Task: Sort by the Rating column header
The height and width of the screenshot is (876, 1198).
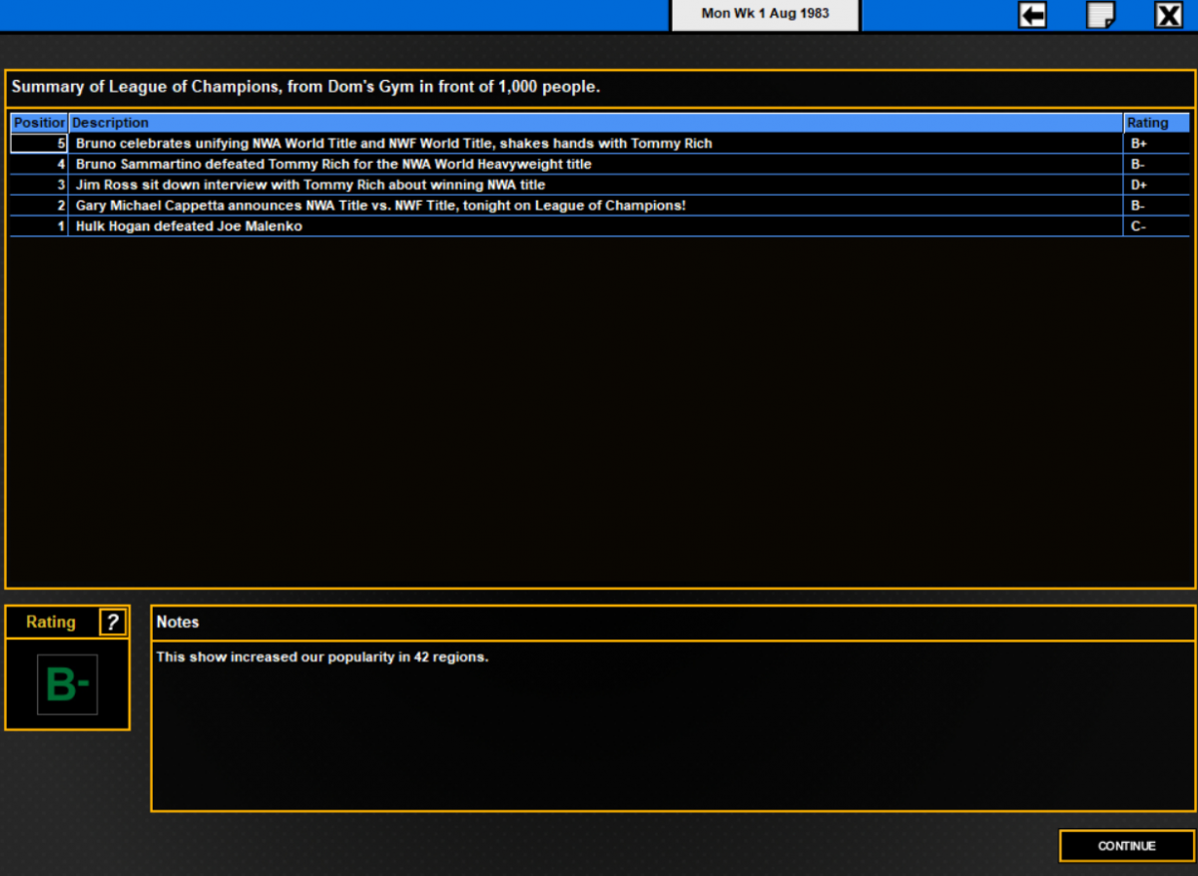Action: coord(1156,123)
